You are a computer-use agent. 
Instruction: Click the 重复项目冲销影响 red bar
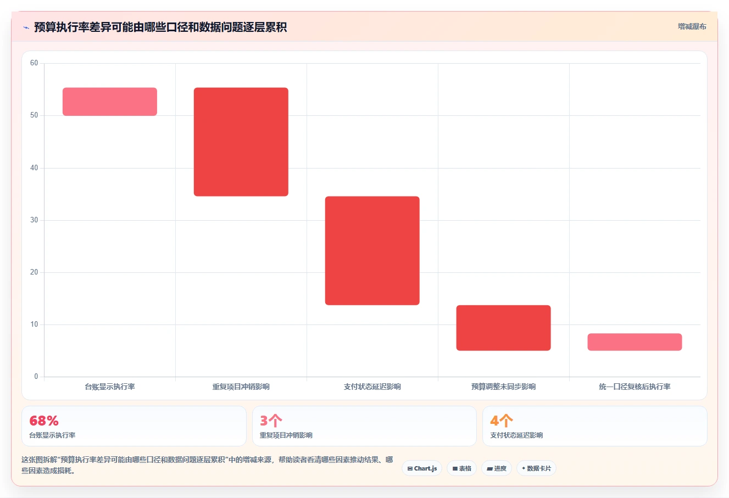click(241, 142)
